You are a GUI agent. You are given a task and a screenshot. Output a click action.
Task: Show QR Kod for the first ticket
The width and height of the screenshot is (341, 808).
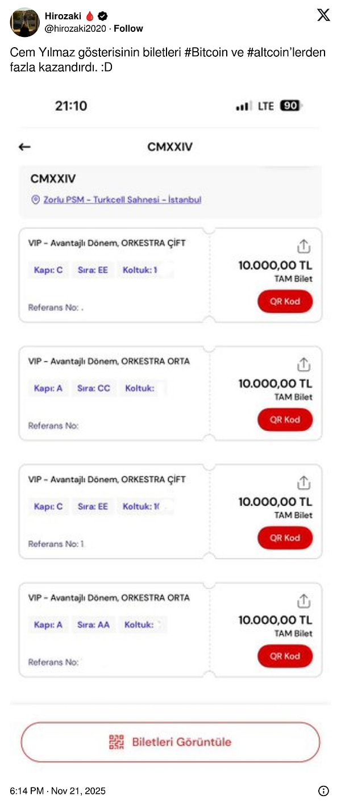click(x=285, y=302)
